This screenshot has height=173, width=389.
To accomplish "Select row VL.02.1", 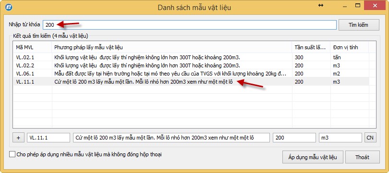I will [x=191, y=57].
